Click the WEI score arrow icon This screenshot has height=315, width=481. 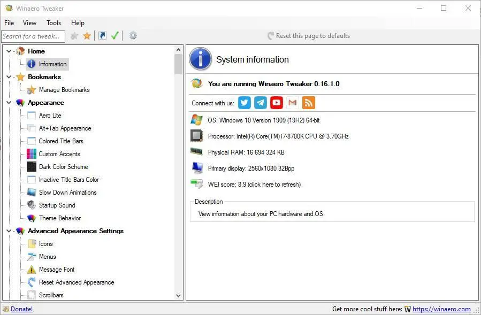(x=197, y=184)
